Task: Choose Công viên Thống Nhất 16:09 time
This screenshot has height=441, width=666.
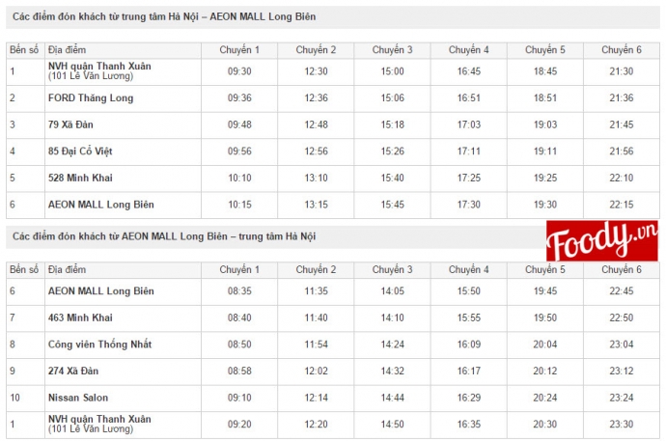Action: click(469, 345)
